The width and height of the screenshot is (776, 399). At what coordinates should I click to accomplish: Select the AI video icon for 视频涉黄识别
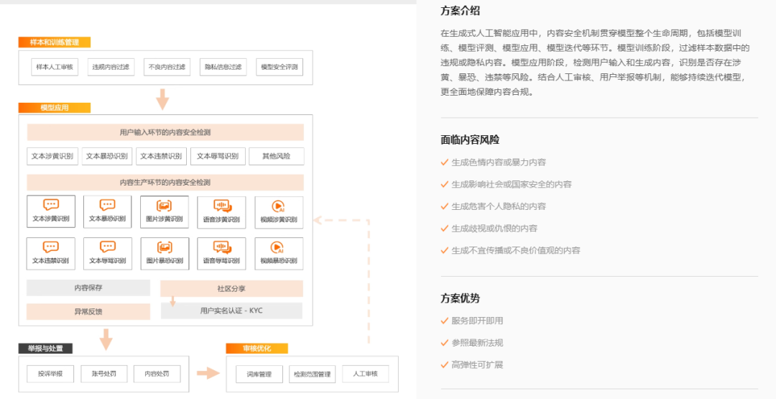click(278, 206)
